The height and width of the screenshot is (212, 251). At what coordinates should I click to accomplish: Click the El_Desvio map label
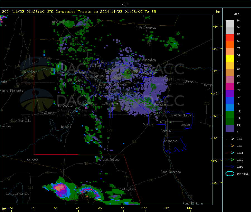tap(65, 106)
